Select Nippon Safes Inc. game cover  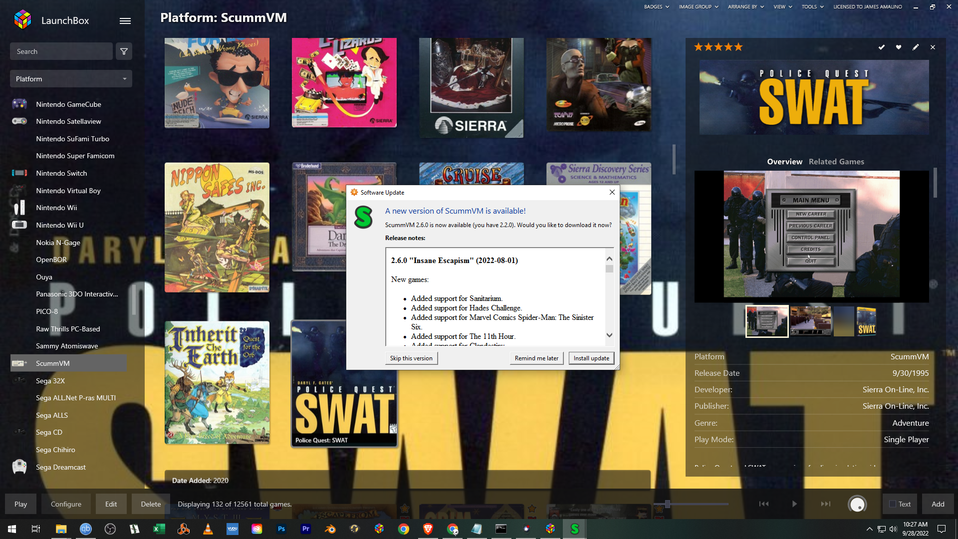pos(217,228)
